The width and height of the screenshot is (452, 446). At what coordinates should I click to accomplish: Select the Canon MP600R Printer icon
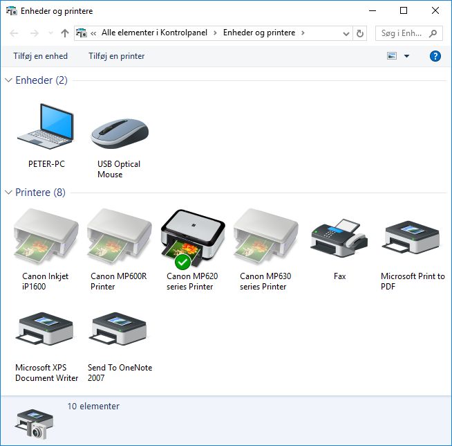click(x=120, y=237)
